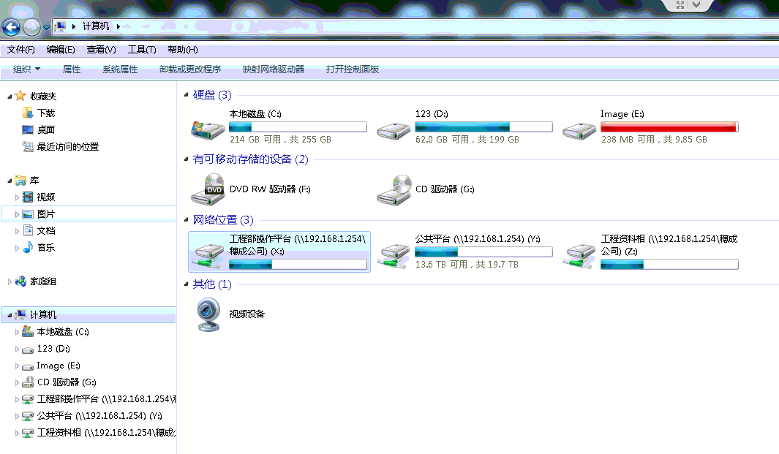Collapse the 收藏夹 tree node arrow

pos(10,97)
